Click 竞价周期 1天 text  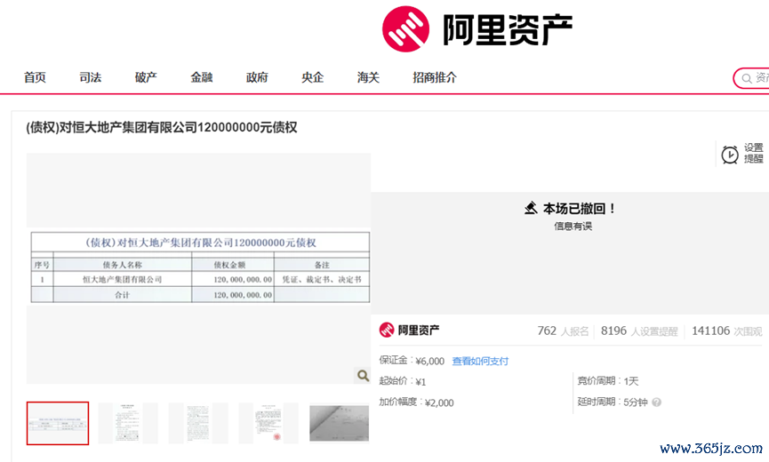[608, 380]
